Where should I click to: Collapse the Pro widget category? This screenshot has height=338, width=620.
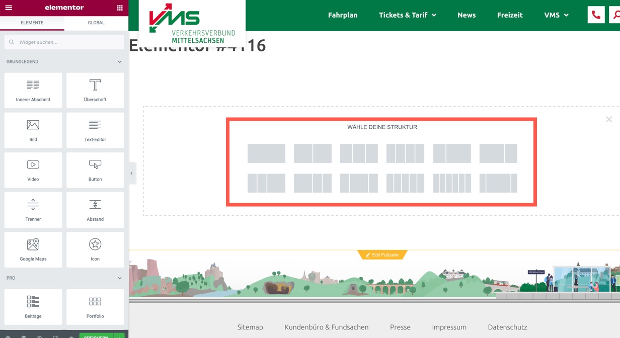[x=119, y=278]
